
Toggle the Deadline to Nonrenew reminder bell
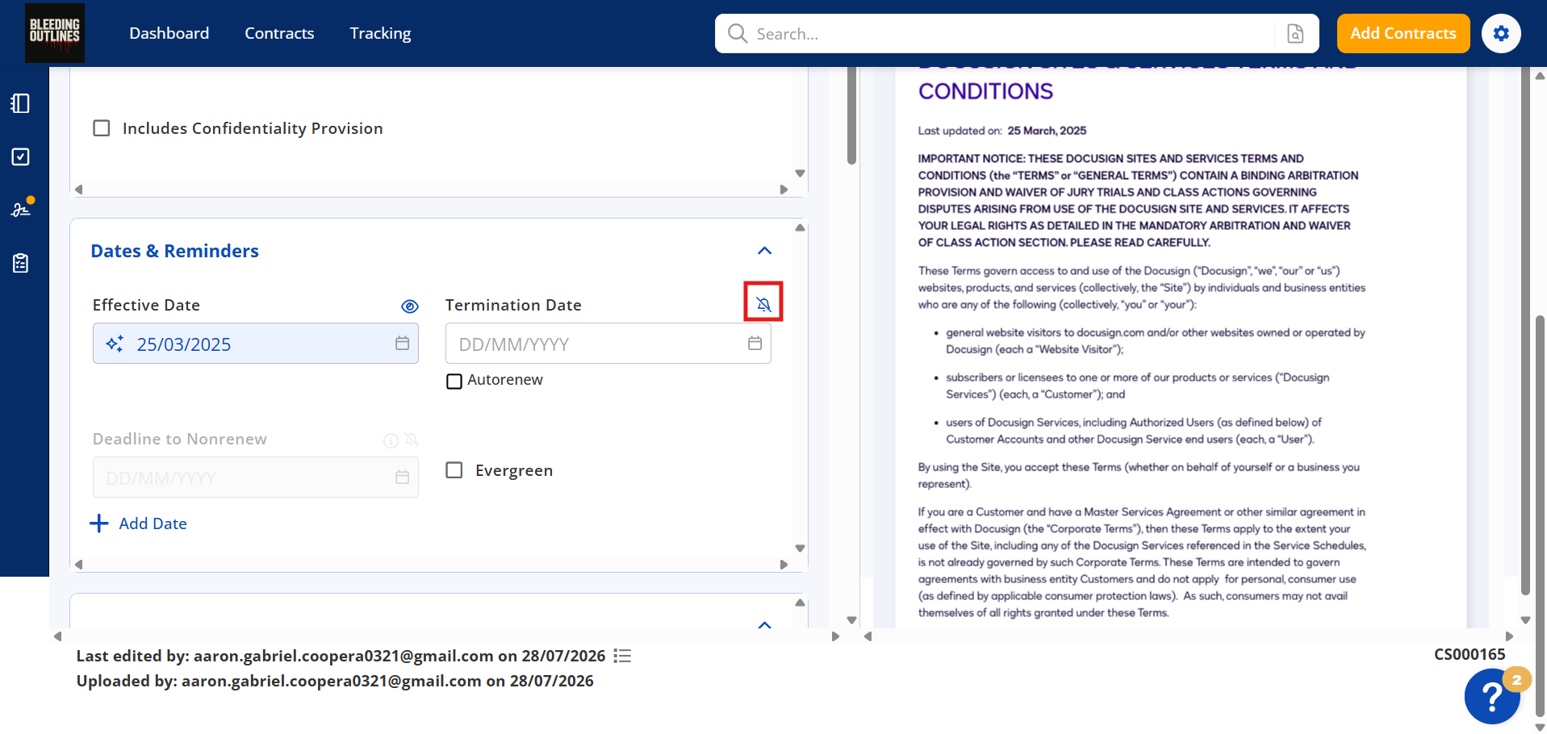click(x=411, y=440)
